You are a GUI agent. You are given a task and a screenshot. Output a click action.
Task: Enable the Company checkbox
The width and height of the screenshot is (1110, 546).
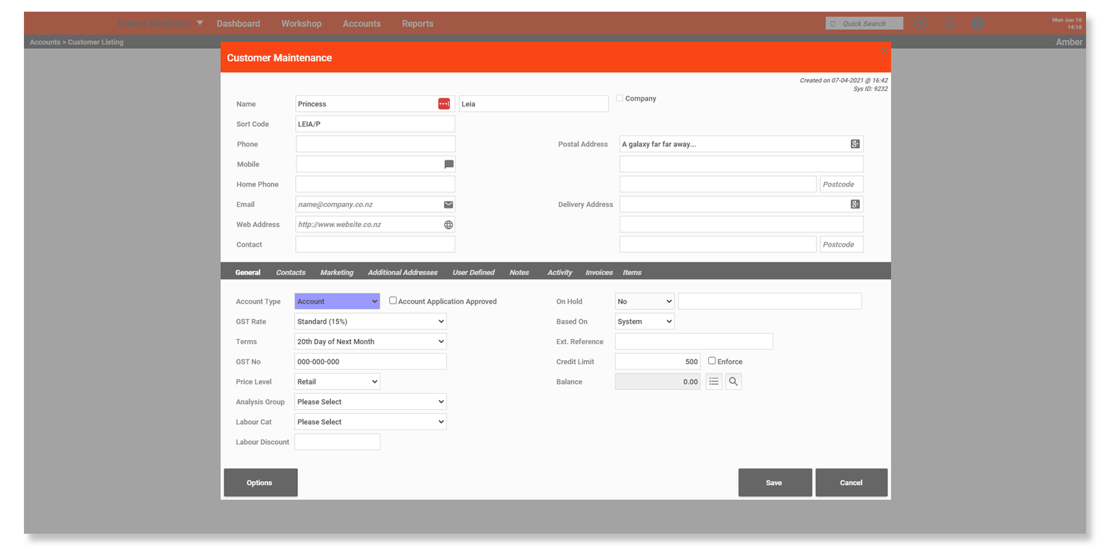(620, 98)
